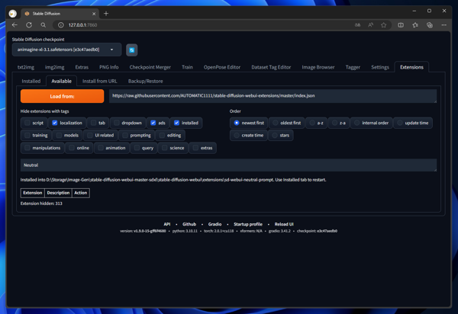The width and height of the screenshot is (458, 314).
Task: Enable the script tag checkbox
Action: (x=27, y=123)
